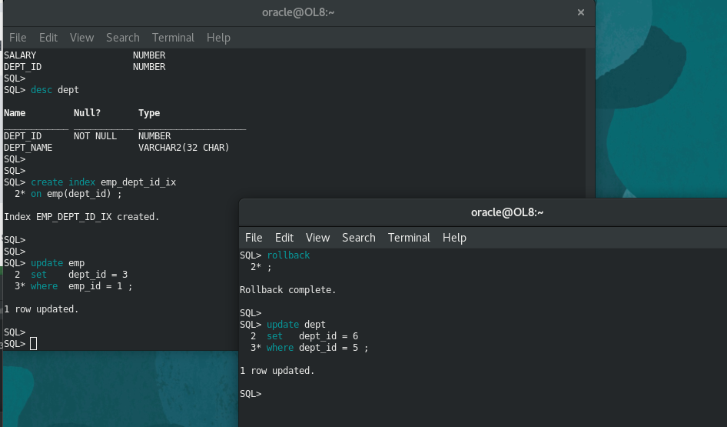The width and height of the screenshot is (727, 427).
Task: Open Search menu in back terminal window
Action: [x=123, y=38]
